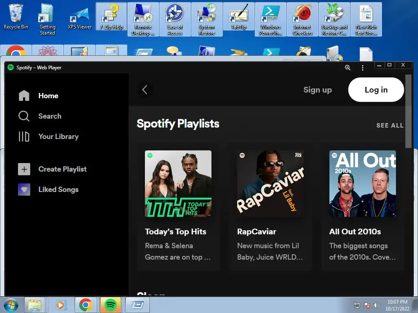Open File Explorer from the taskbar
Image resolution: width=418 pixels, height=313 pixels.
(x=35, y=305)
